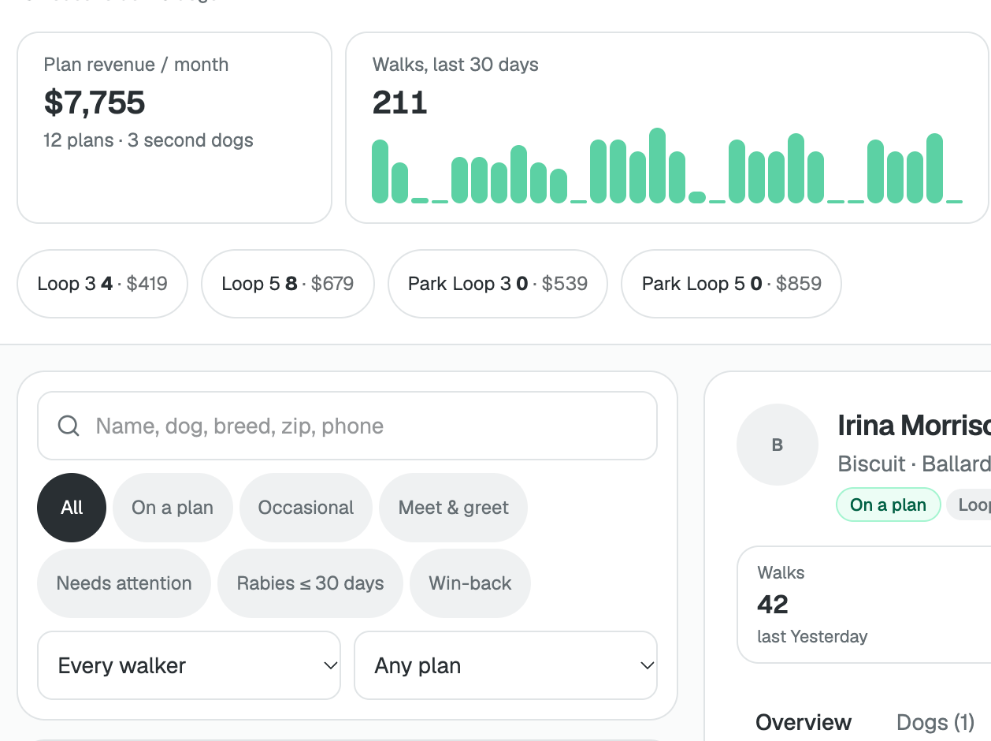
Task: Click the search magnifier icon
Action: click(69, 426)
